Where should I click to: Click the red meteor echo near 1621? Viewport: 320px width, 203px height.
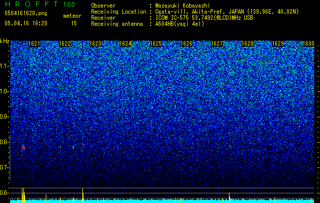click(x=23, y=147)
